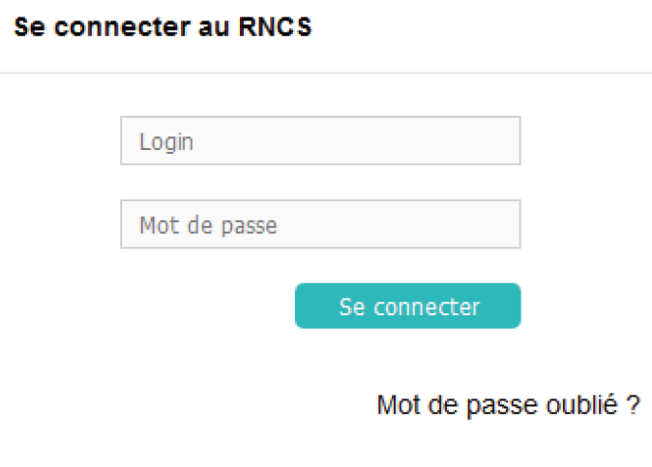
Task: Click the Mot de passe oublié ? text
Action: pyautogui.click(x=508, y=405)
